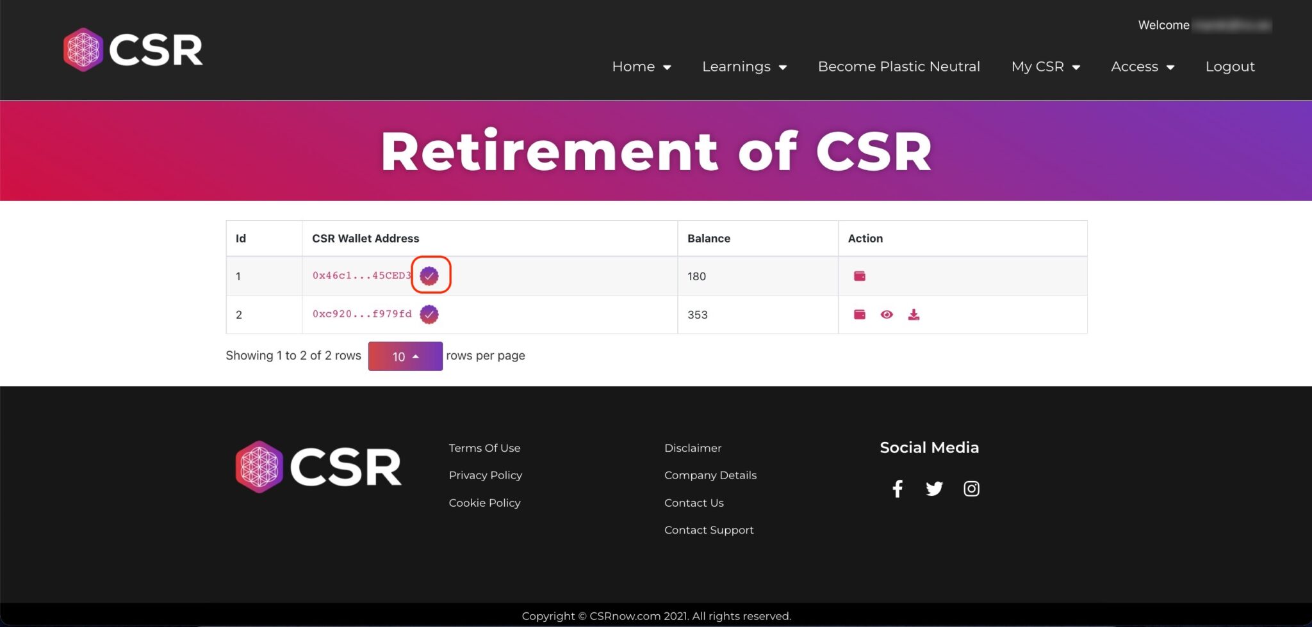Open the Privacy Policy page
The image size is (1312, 627).
(x=485, y=475)
